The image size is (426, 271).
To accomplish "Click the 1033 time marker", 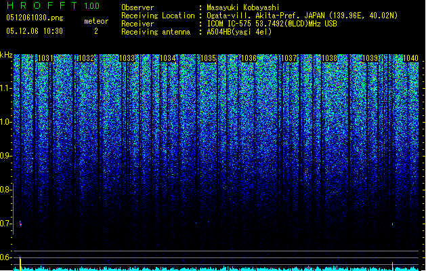I will click(x=127, y=58).
